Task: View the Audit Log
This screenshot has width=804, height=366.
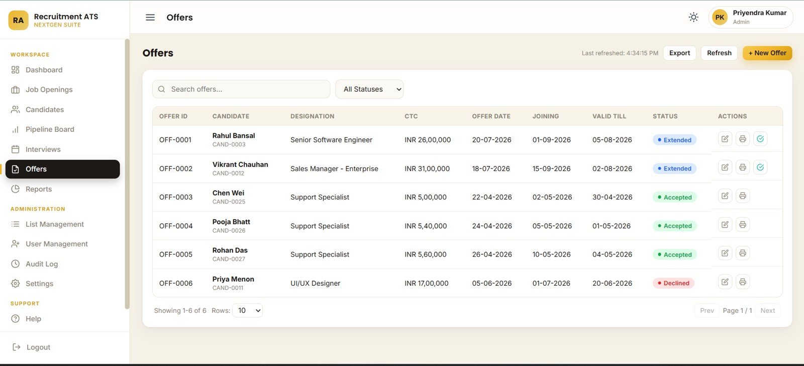Action: click(x=63, y=264)
